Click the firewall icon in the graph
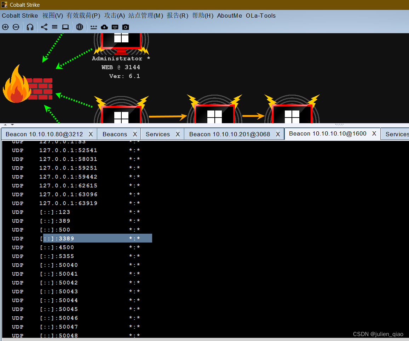This screenshot has width=409, height=341. tap(28, 84)
